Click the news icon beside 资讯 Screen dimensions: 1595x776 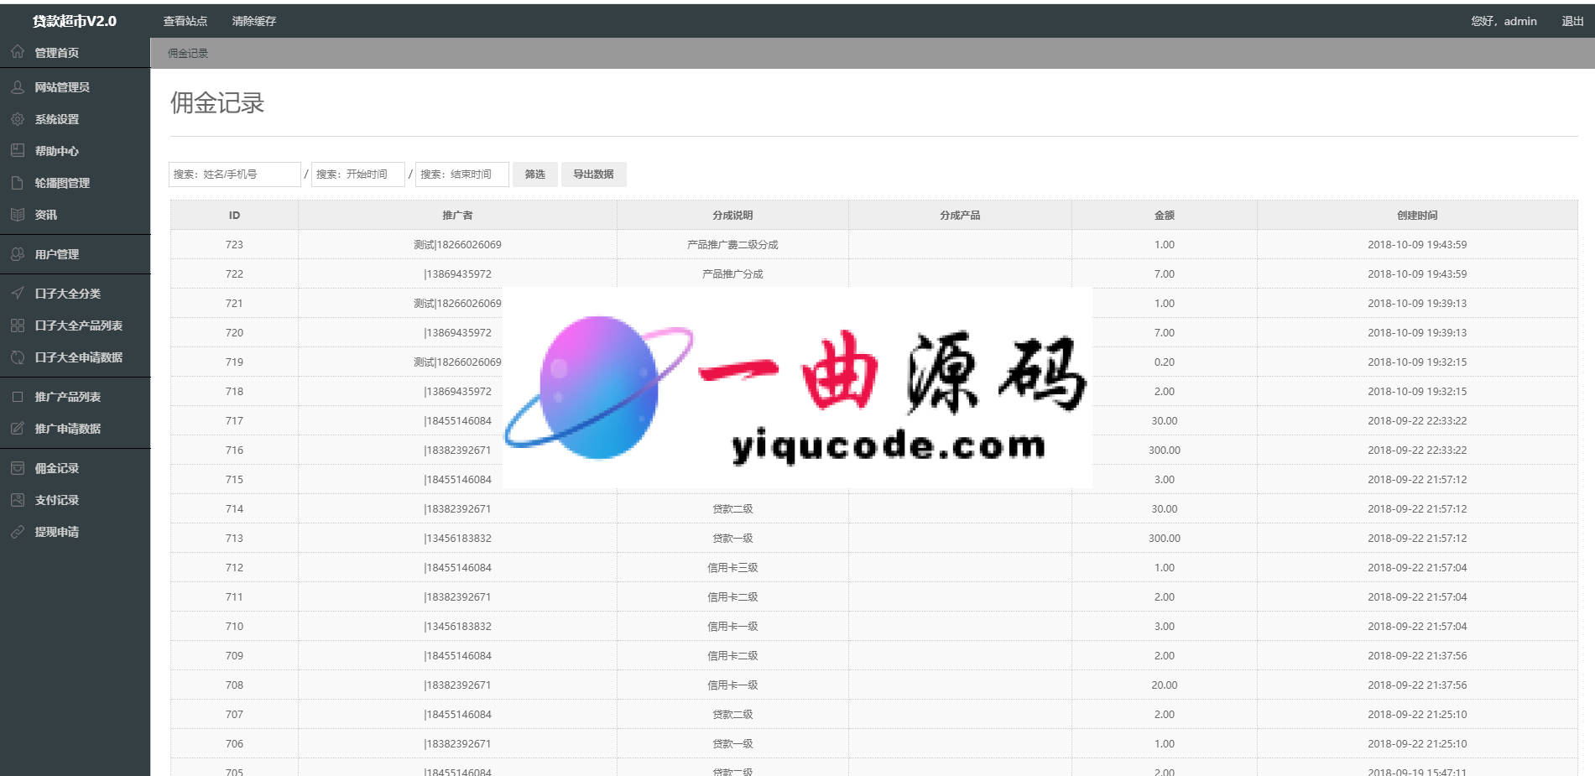(18, 214)
